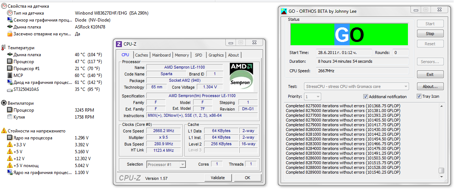The image size is (454, 193).
Task: Open the Selection Processor #1 dropdown
Action: (166, 165)
